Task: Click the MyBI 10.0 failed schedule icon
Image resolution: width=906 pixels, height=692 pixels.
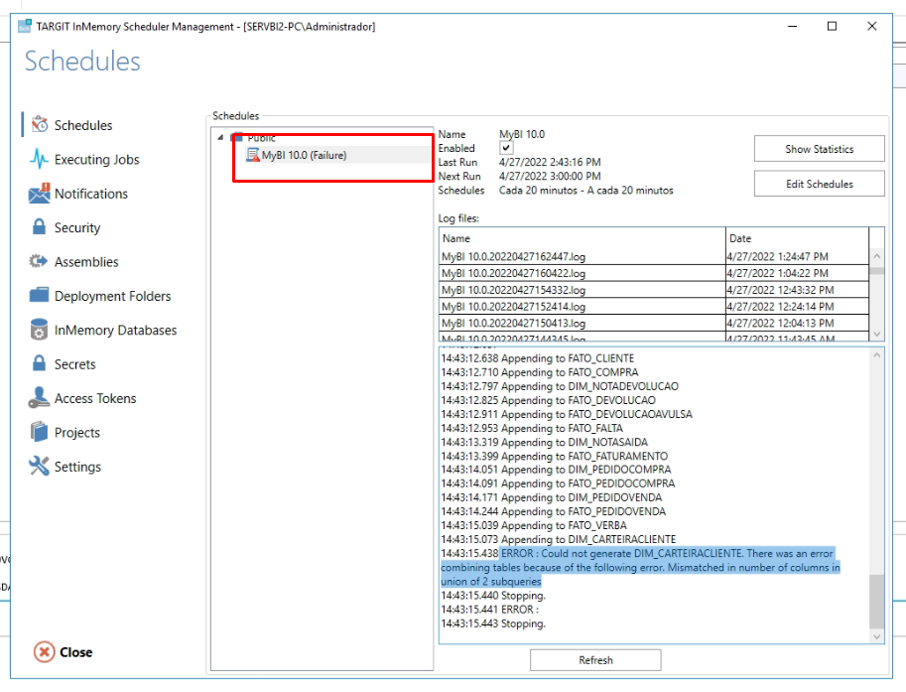Action: coord(252,155)
